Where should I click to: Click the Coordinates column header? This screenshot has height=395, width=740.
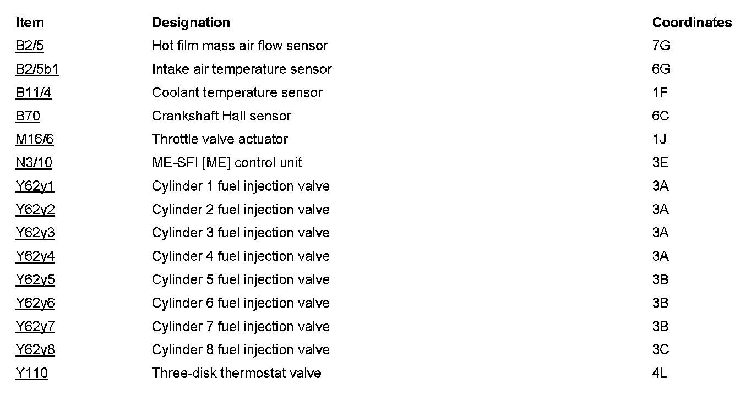point(692,23)
